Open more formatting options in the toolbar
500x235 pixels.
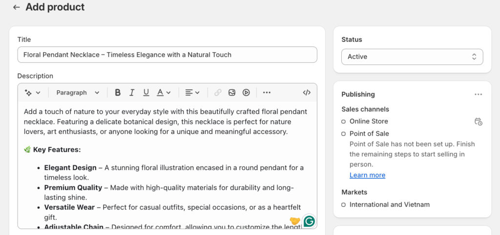tap(267, 93)
